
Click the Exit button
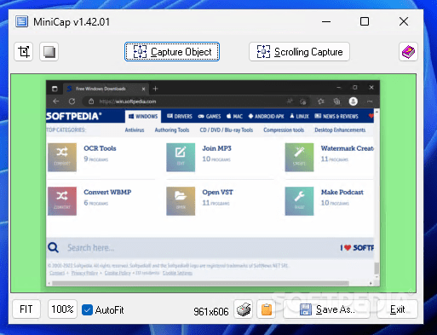pyautogui.click(x=397, y=309)
